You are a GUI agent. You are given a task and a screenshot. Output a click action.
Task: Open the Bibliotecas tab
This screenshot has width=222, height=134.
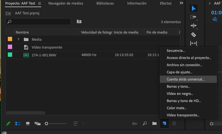105,3
